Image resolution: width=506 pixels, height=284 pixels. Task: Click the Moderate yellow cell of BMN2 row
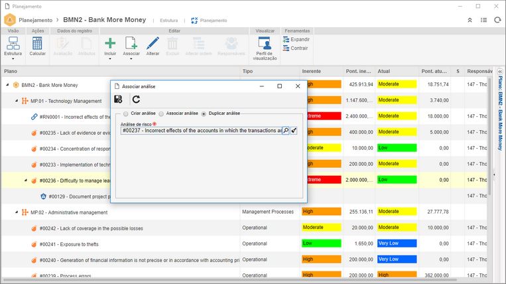point(397,84)
